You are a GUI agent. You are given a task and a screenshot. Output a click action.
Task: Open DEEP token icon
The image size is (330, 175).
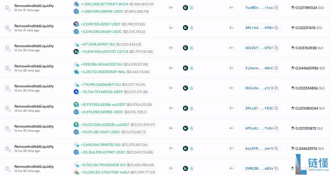(76, 92)
